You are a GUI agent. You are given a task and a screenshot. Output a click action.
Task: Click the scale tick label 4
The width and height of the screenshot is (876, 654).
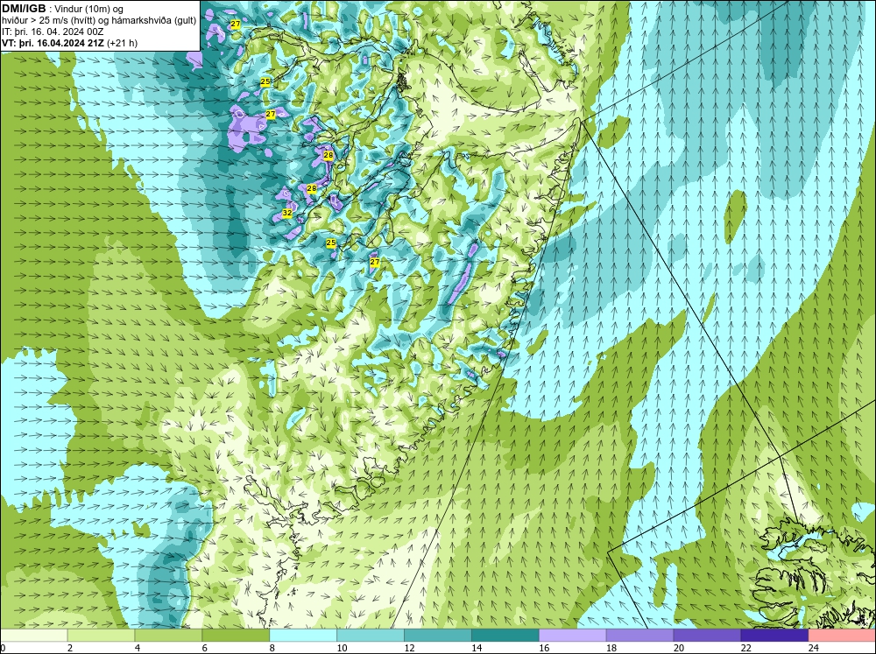tap(138, 648)
